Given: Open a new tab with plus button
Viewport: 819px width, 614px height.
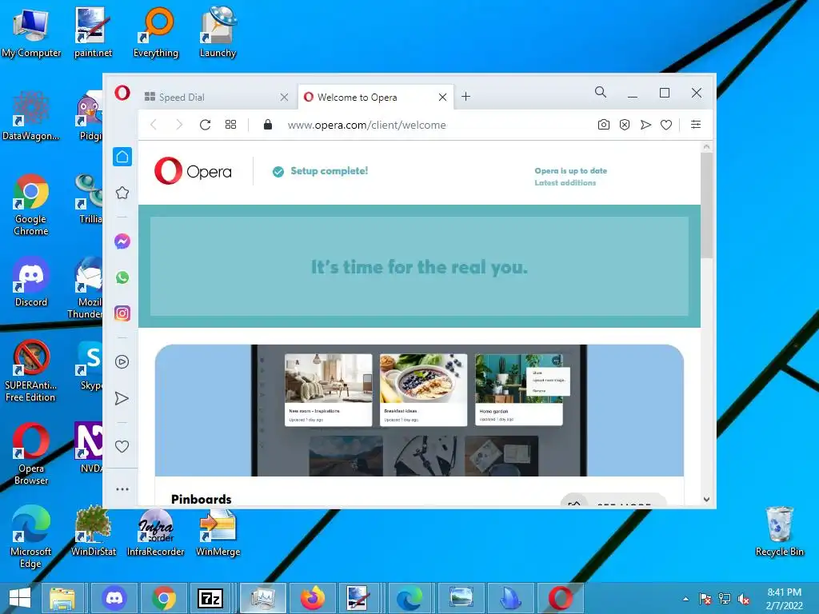Looking at the screenshot, I should point(466,97).
